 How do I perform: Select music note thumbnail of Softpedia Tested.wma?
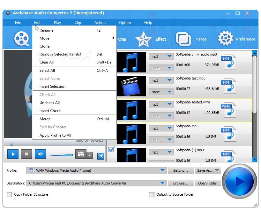point(131,110)
